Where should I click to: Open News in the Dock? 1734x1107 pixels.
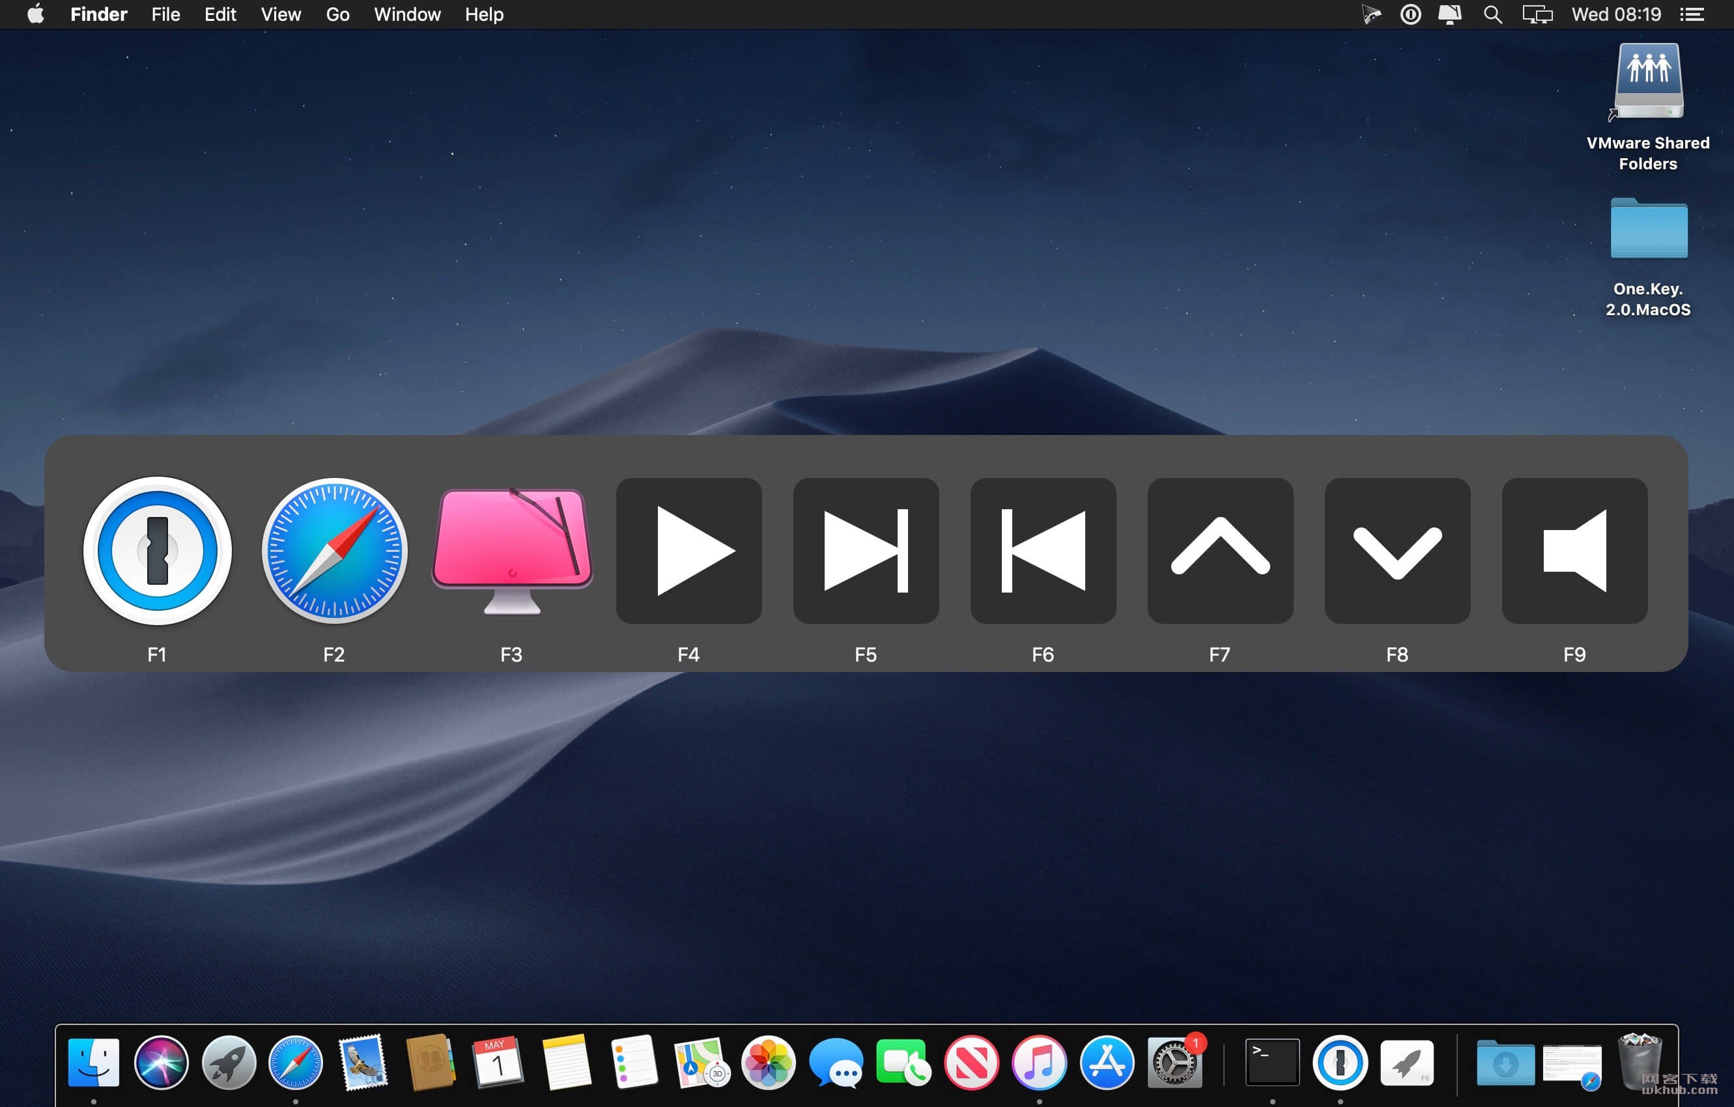pyautogui.click(x=971, y=1062)
